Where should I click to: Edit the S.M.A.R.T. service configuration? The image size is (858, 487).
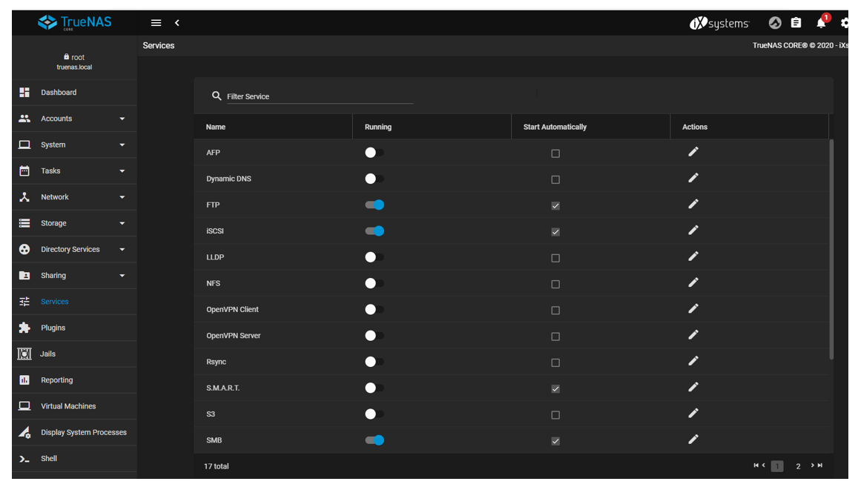pyautogui.click(x=693, y=388)
